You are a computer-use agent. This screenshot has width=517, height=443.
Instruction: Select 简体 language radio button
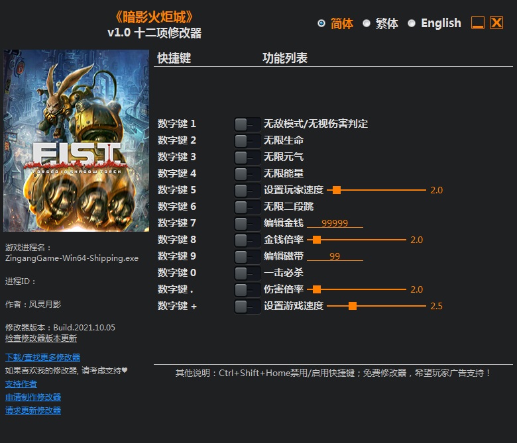point(321,23)
